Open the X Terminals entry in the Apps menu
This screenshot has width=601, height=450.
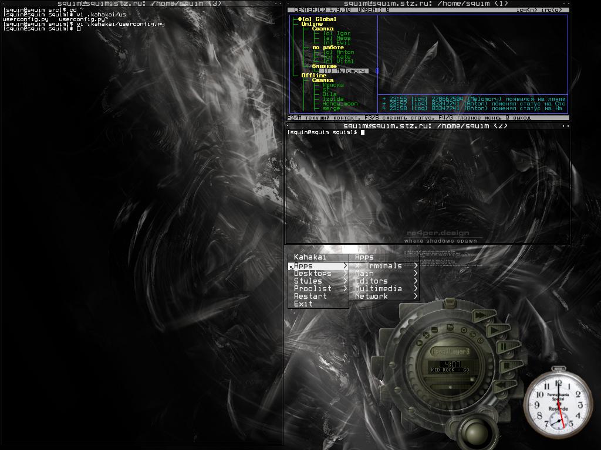click(384, 265)
